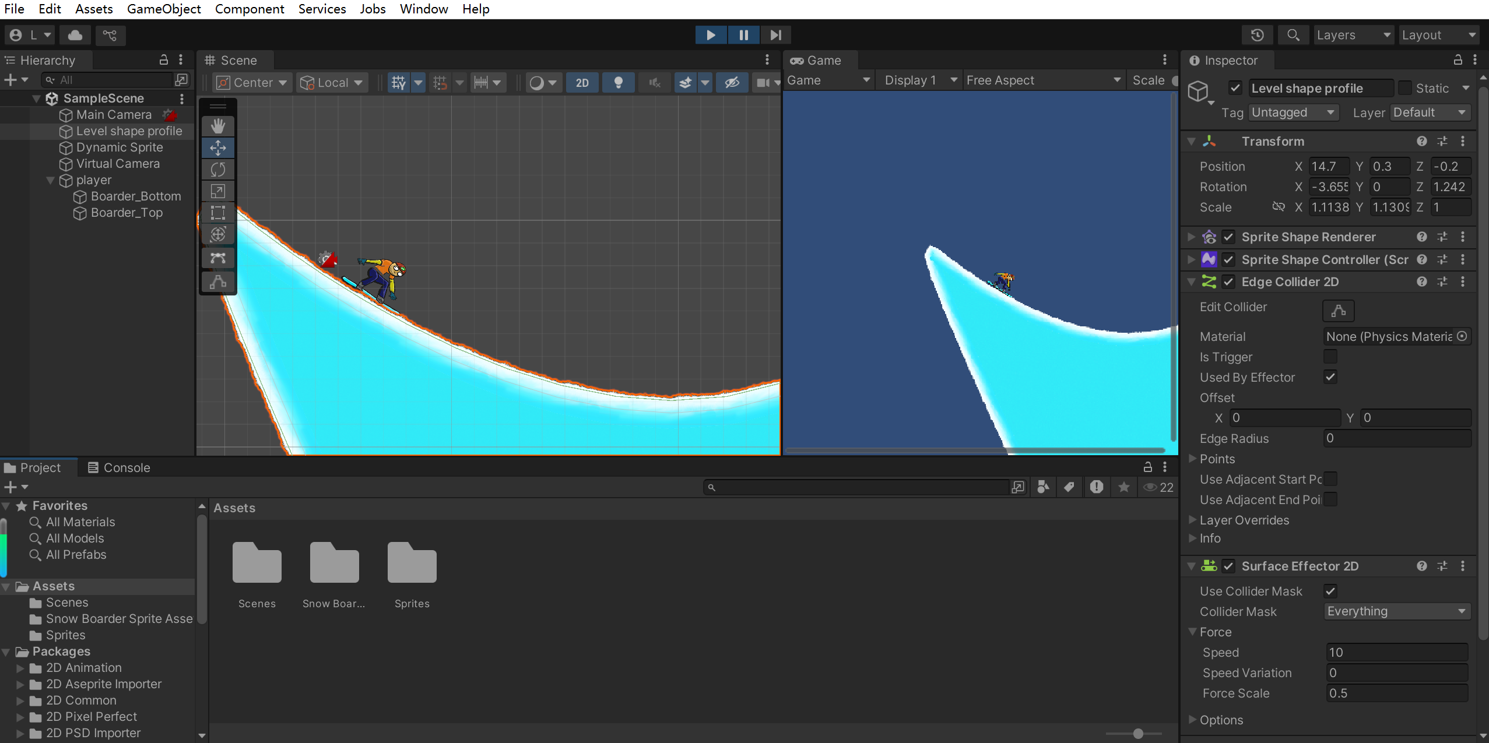Click the cloud icon in top toolbar

[75, 35]
